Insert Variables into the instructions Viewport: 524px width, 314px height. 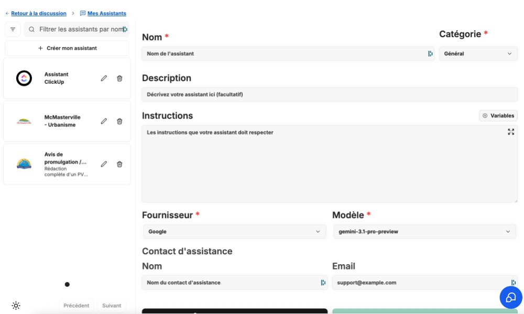[498, 116]
